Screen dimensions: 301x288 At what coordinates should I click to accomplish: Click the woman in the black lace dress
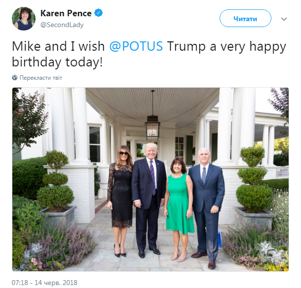[120, 197]
